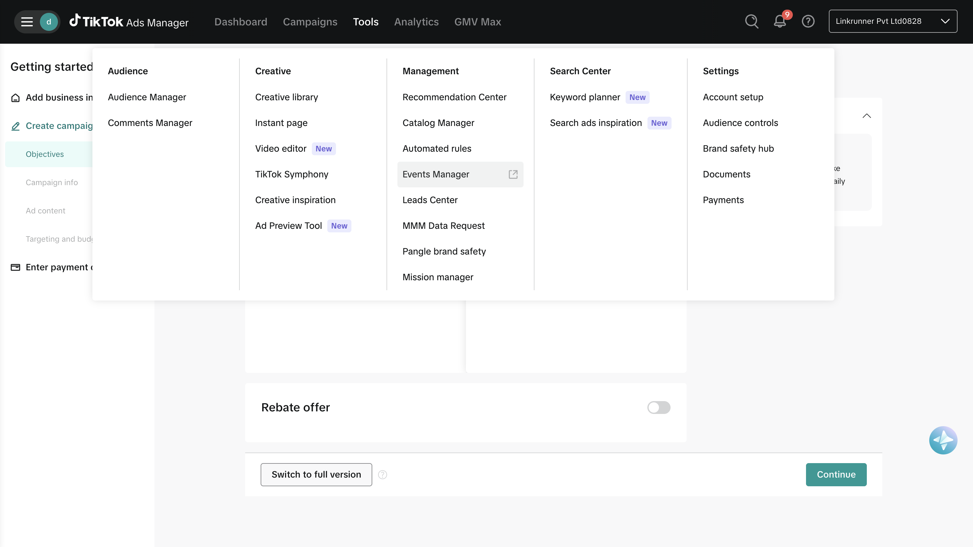Viewport: 973px width, 547px height.
Task: Click the New badge beside Video editor
Action: pyautogui.click(x=323, y=148)
